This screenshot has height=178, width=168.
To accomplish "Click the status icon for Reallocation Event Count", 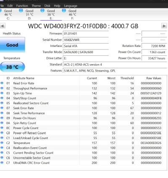I will [2, 148].
